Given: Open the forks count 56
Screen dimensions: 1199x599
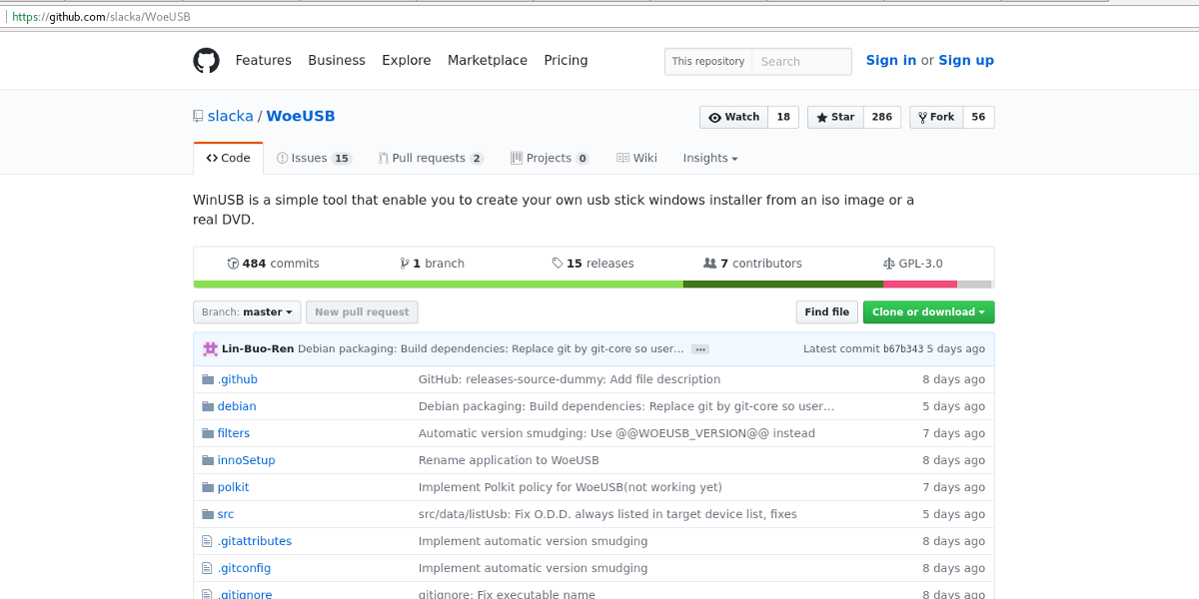Looking at the screenshot, I should [x=978, y=117].
